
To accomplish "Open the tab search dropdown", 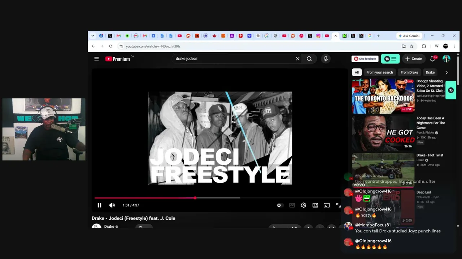I will [93, 36].
